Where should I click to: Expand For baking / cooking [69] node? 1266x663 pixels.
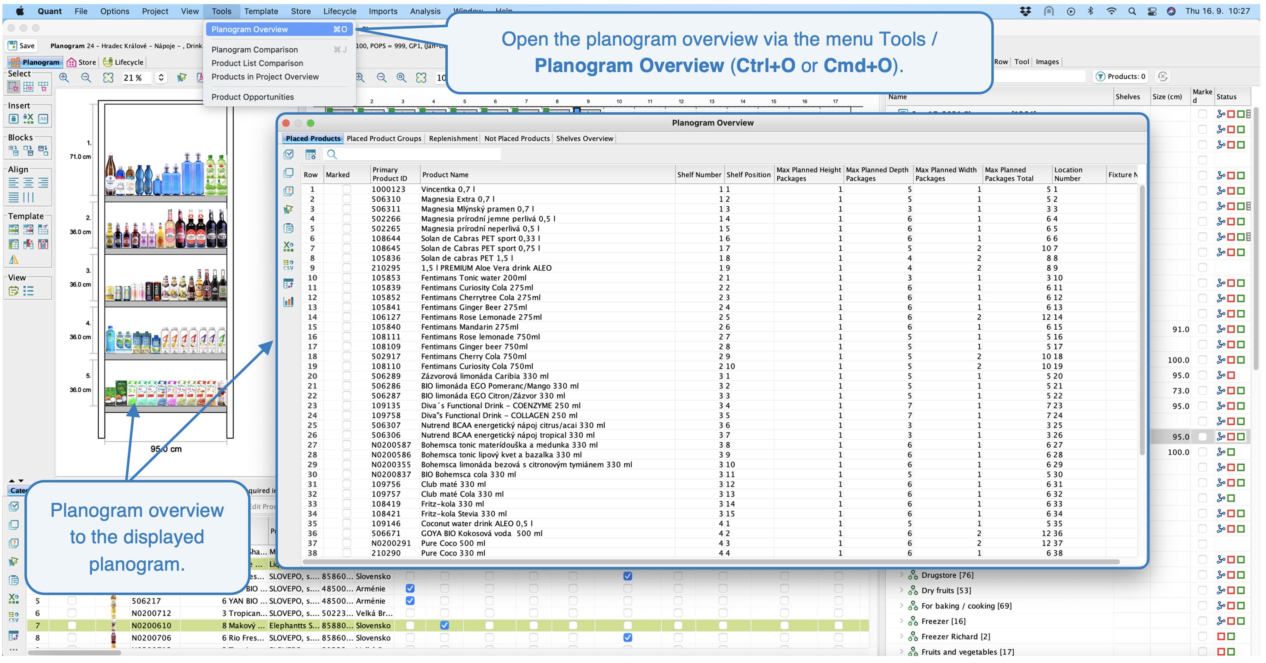coord(901,605)
